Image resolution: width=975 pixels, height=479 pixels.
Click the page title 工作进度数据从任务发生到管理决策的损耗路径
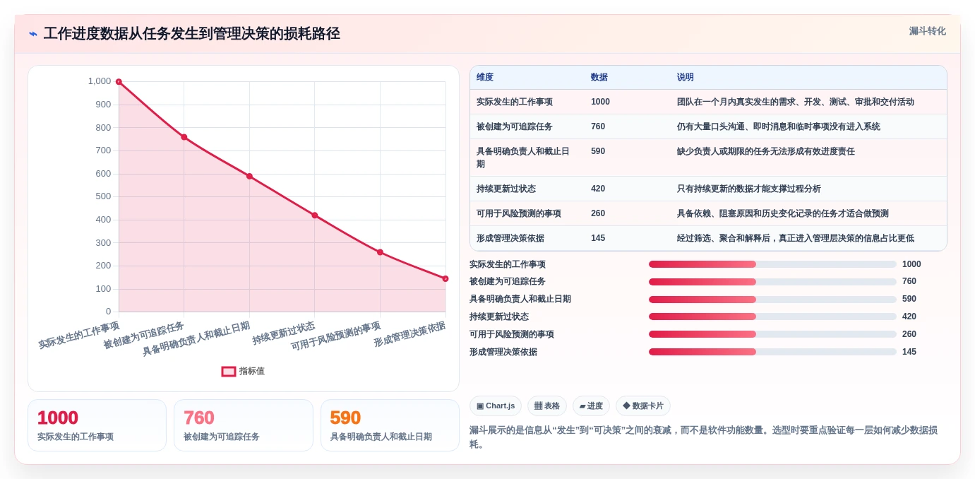[x=192, y=33]
